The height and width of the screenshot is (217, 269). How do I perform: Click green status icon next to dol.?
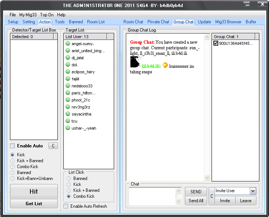click(x=68, y=65)
